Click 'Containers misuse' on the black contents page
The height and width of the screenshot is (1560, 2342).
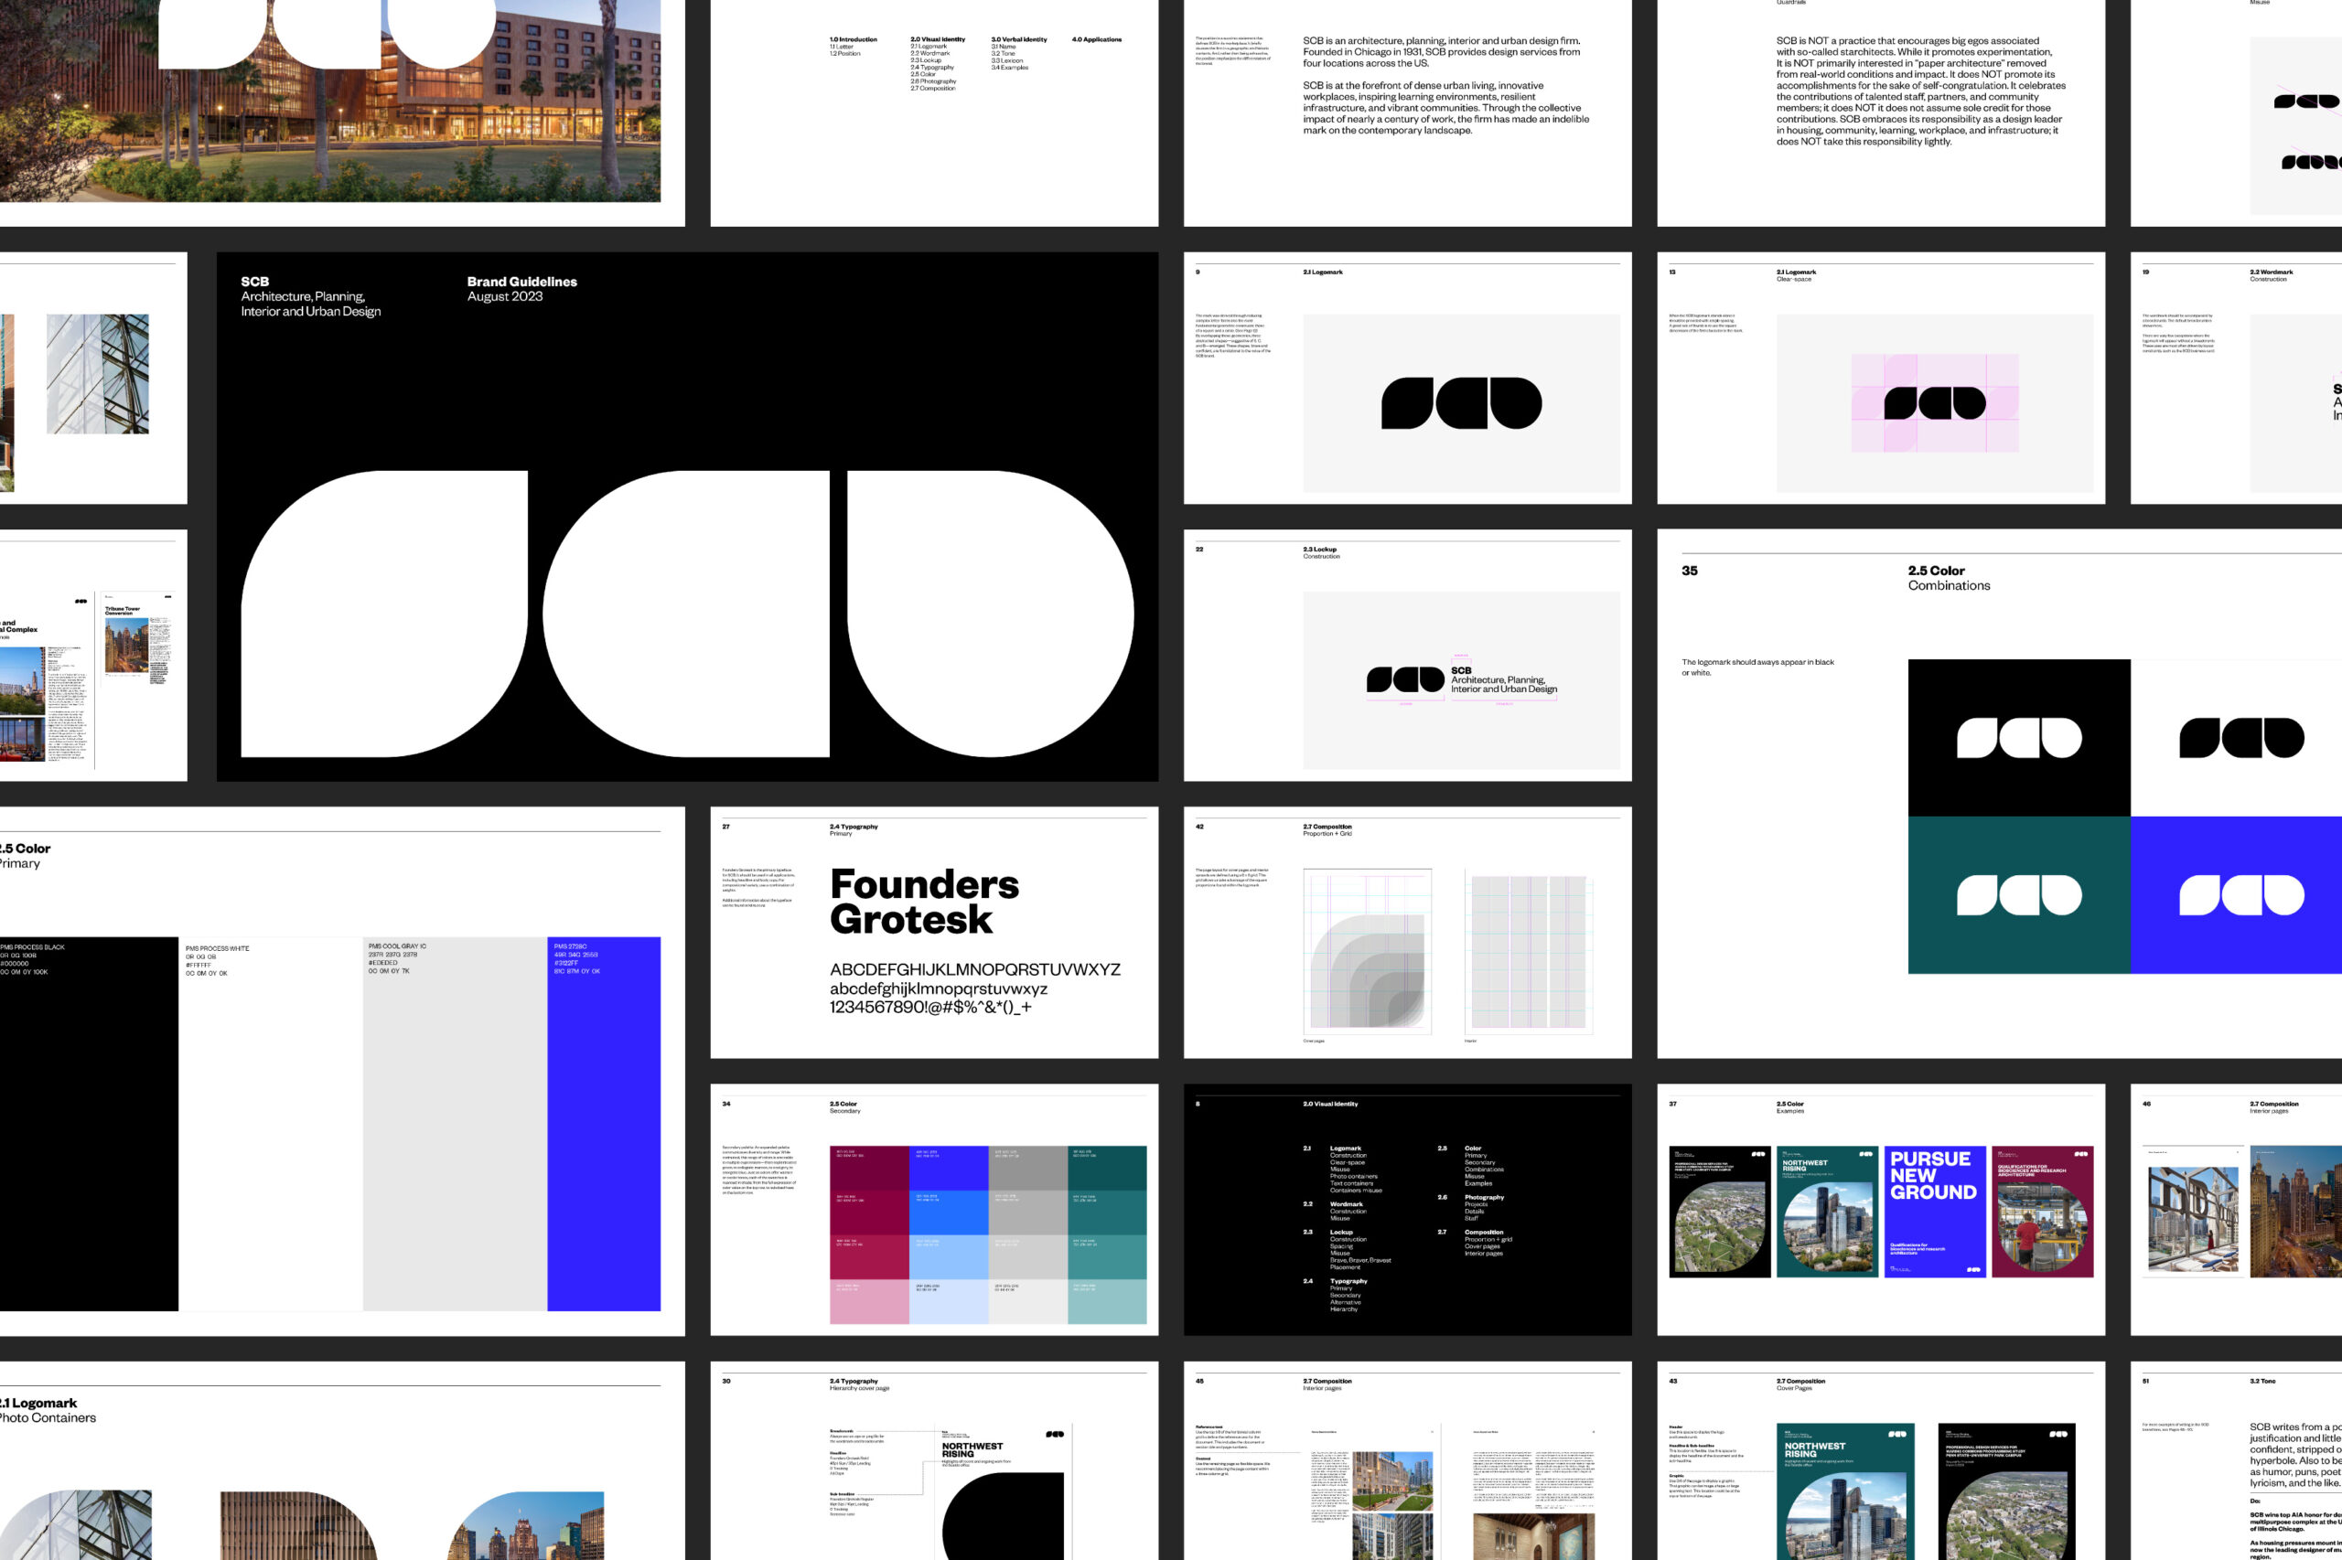(x=1356, y=1190)
